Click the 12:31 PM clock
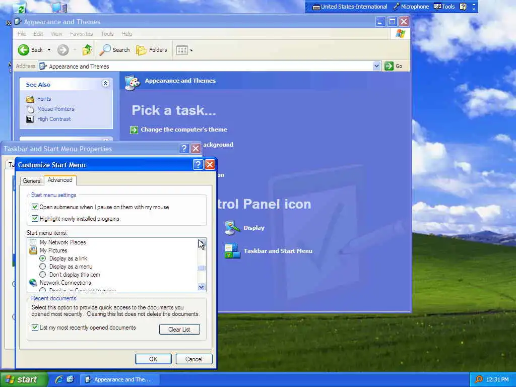The image size is (516, 387). (497, 379)
